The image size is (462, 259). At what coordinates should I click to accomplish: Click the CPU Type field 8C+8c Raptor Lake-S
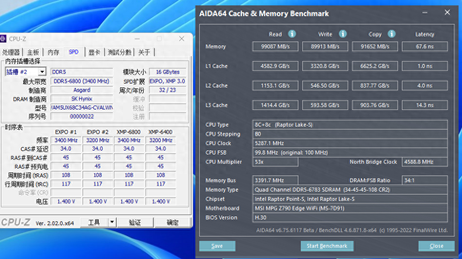350,125
